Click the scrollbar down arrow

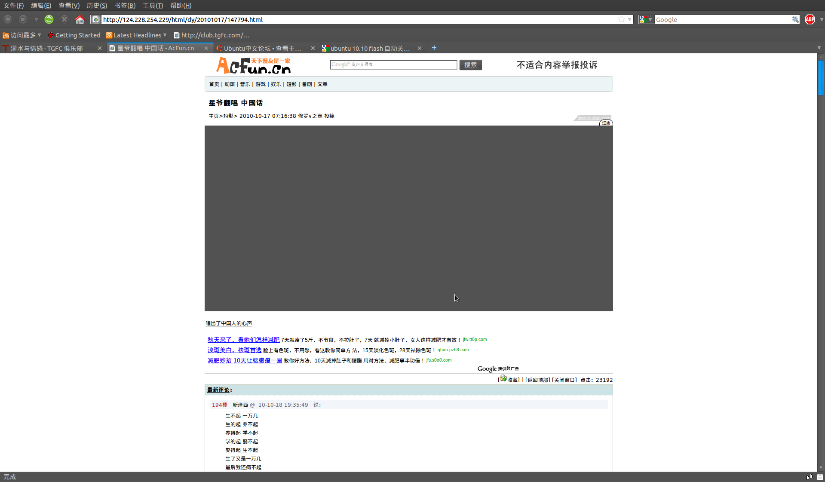tap(821, 468)
